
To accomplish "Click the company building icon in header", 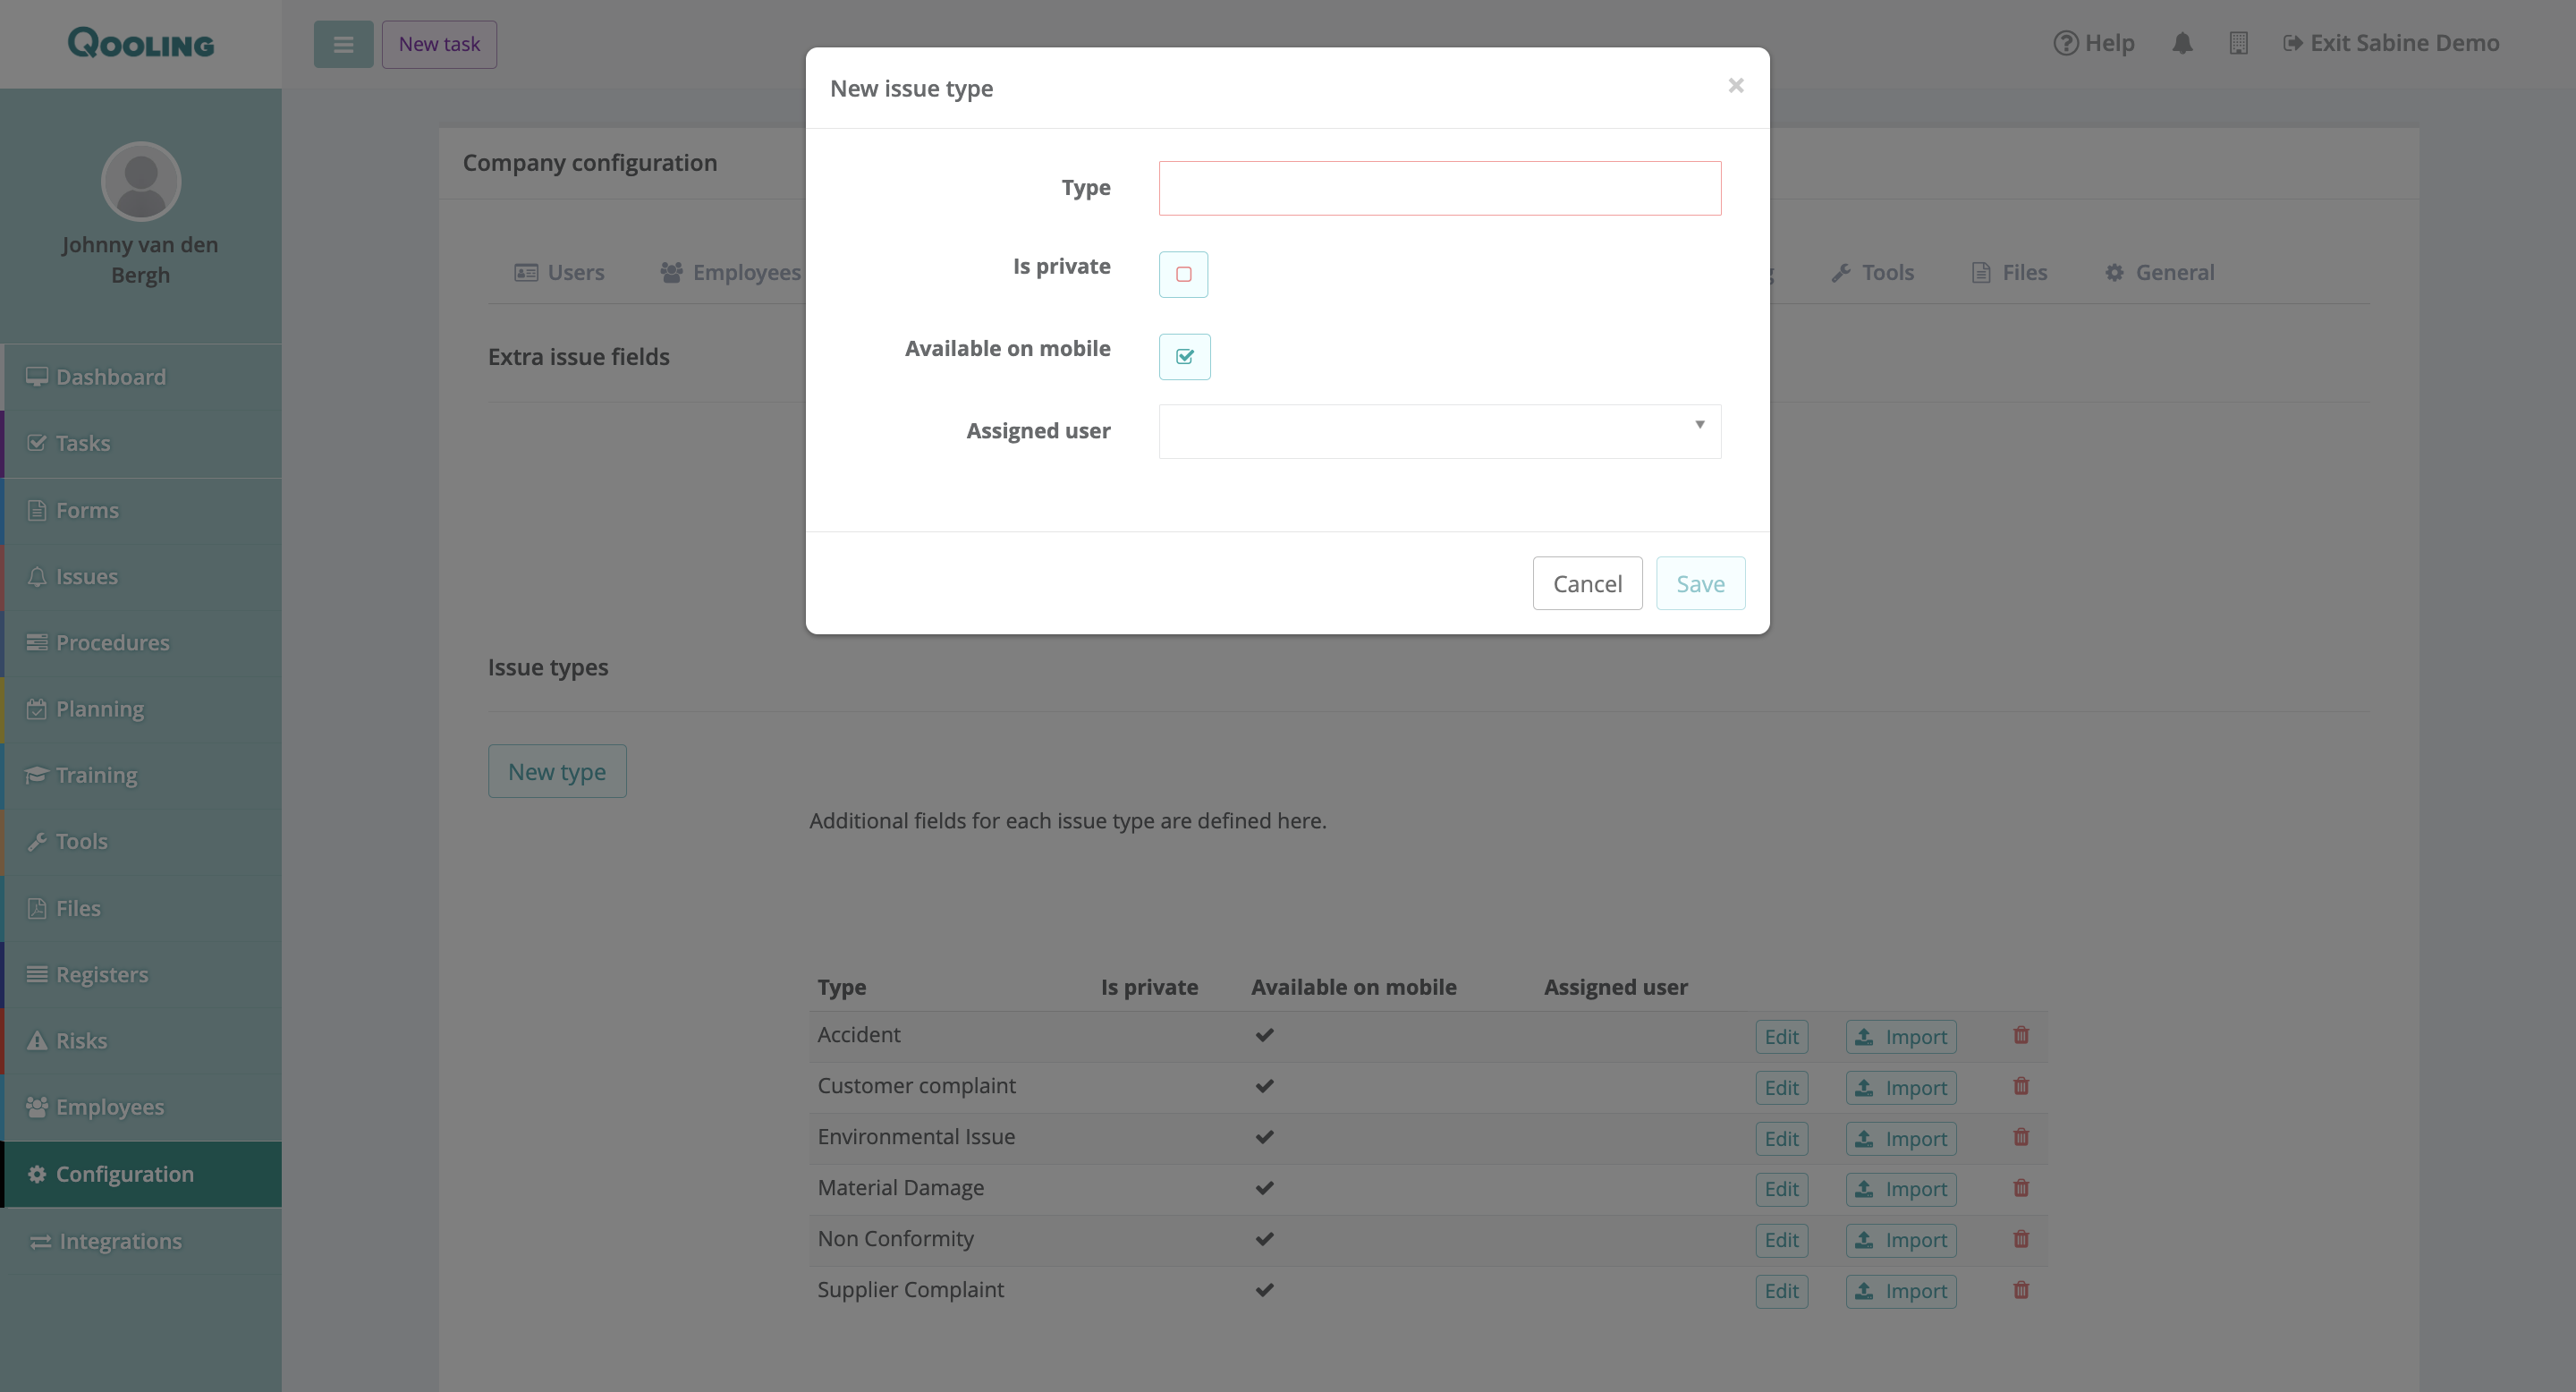I will (2238, 43).
